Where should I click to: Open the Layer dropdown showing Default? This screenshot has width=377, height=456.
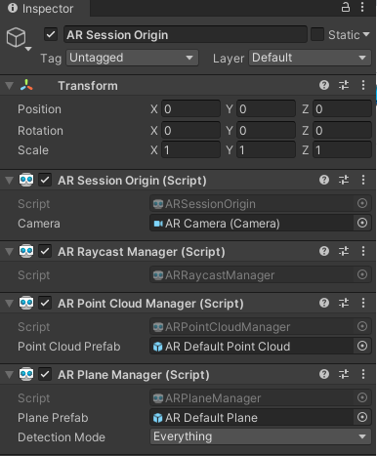tap(310, 58)
